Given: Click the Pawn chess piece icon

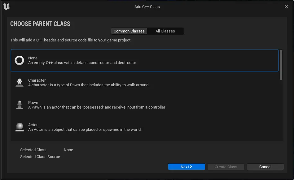Looking at the screenshot, I should point(20,105).
